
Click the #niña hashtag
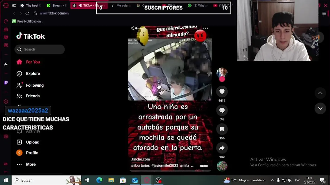tap(185, 166)
